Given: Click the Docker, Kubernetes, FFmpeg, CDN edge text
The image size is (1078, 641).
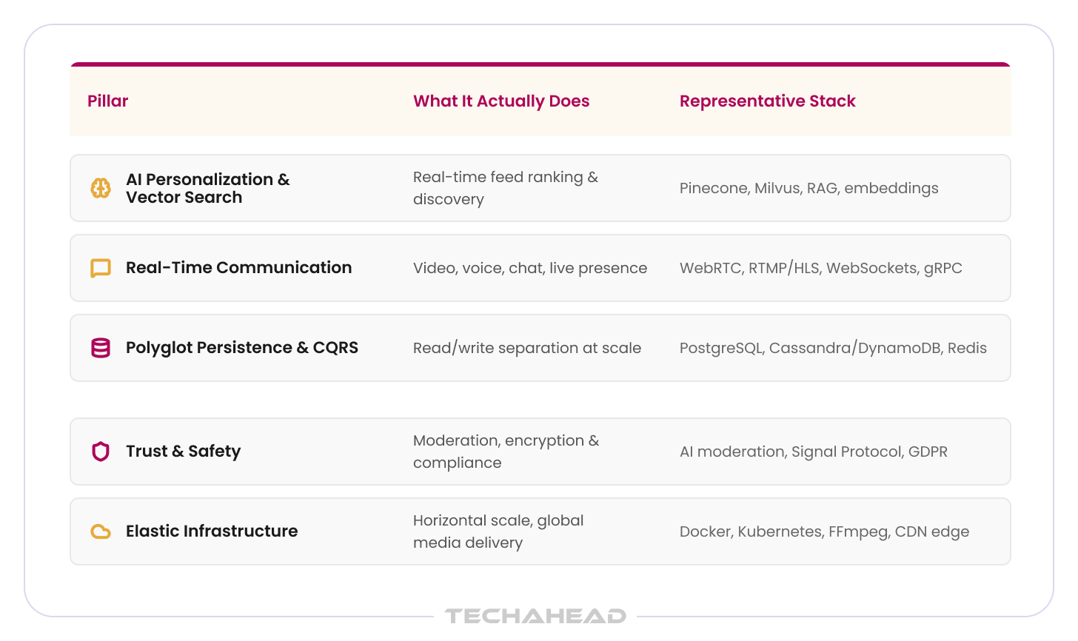Looking at the screenshot, I should tap(824, 531).
